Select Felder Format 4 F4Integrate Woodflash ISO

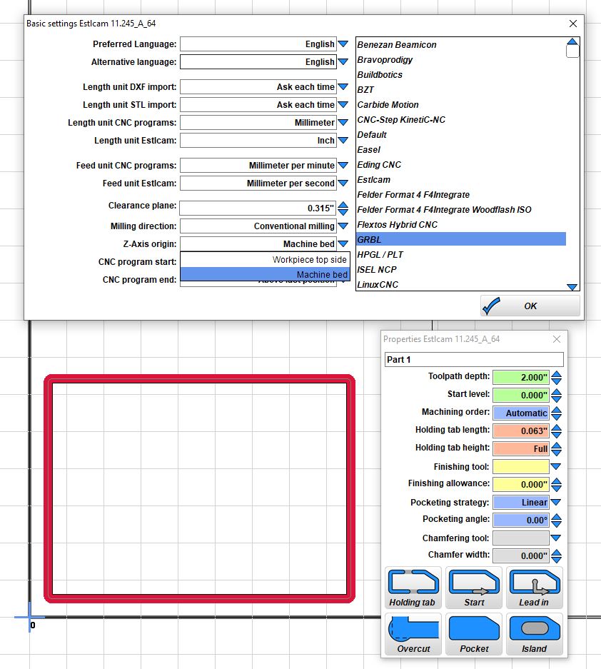point(461,209)
